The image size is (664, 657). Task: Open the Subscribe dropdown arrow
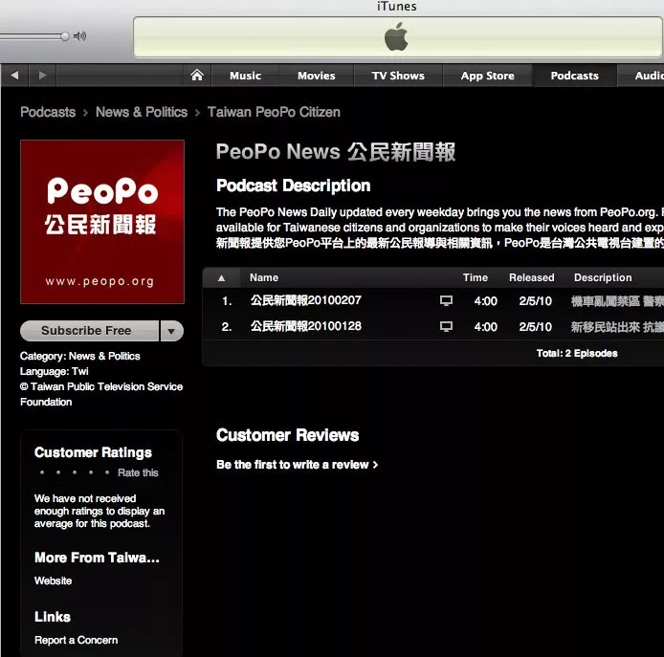171,331
